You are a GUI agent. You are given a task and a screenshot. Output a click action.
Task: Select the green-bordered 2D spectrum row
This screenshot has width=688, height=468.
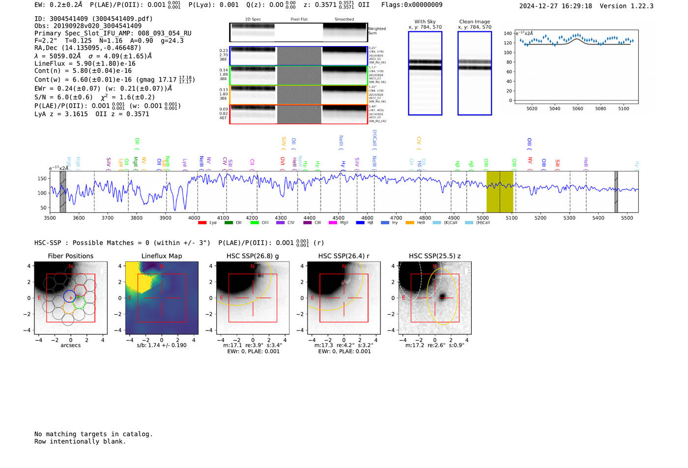(298, 76)
